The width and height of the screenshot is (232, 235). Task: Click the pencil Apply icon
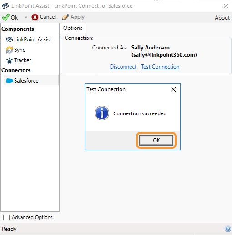tap(65, 17)
